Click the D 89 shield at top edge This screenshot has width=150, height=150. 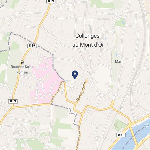coord(51,1)
